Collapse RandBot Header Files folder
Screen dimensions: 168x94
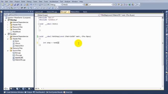8,39
